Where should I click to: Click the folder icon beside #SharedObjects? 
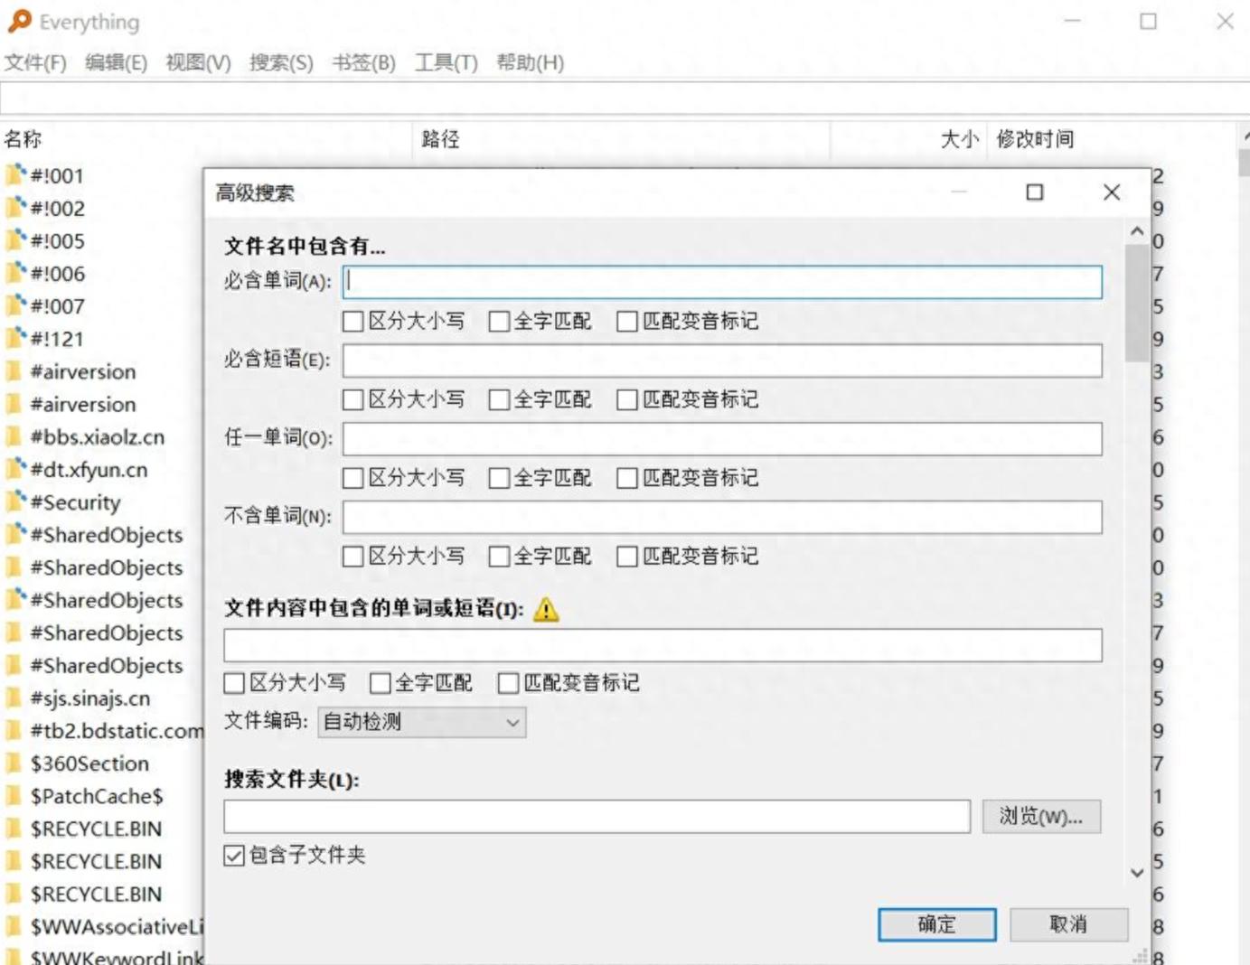click(x=15, y=535)
